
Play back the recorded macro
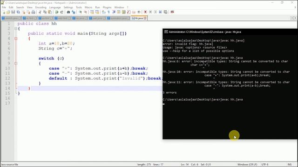click(x=156, y=12)
